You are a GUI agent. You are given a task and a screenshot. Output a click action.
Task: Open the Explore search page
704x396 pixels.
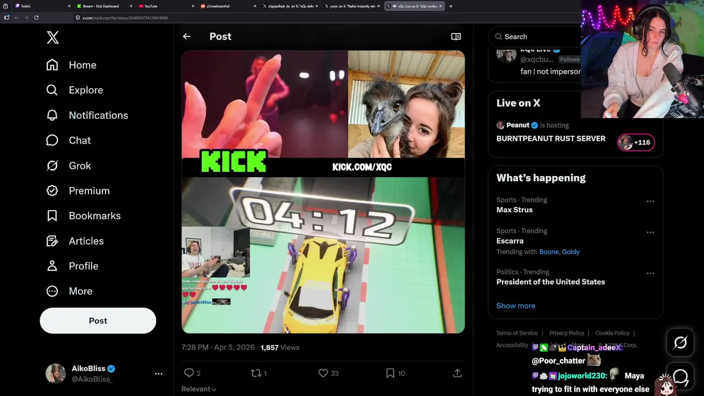click(75, 90)
